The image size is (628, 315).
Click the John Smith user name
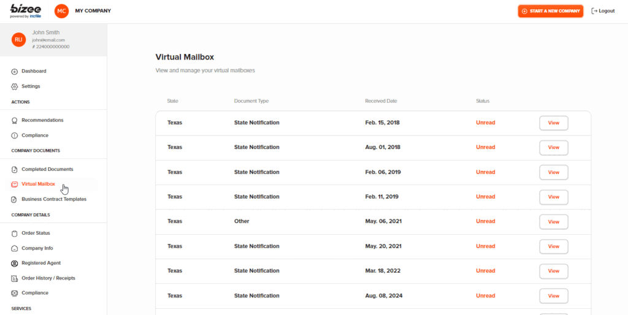(46, 32)
